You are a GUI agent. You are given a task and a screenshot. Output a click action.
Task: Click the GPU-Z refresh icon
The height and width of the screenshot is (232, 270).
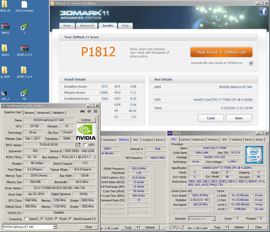(89, 111)
